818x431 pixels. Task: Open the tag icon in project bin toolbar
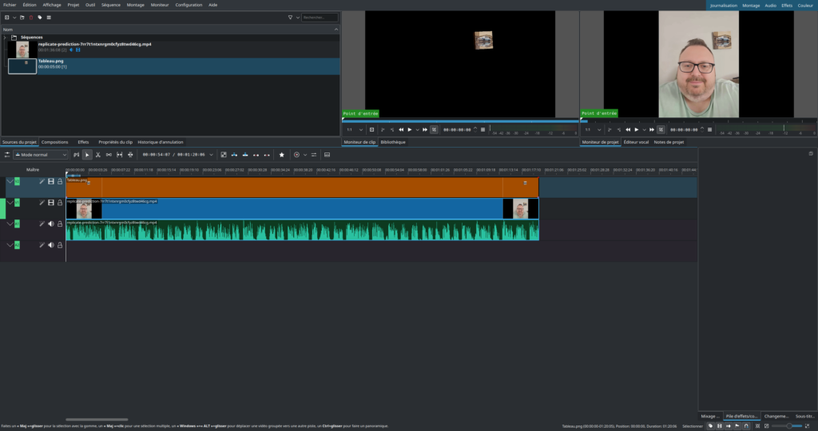pyautogui.click(x=40, y=18)
